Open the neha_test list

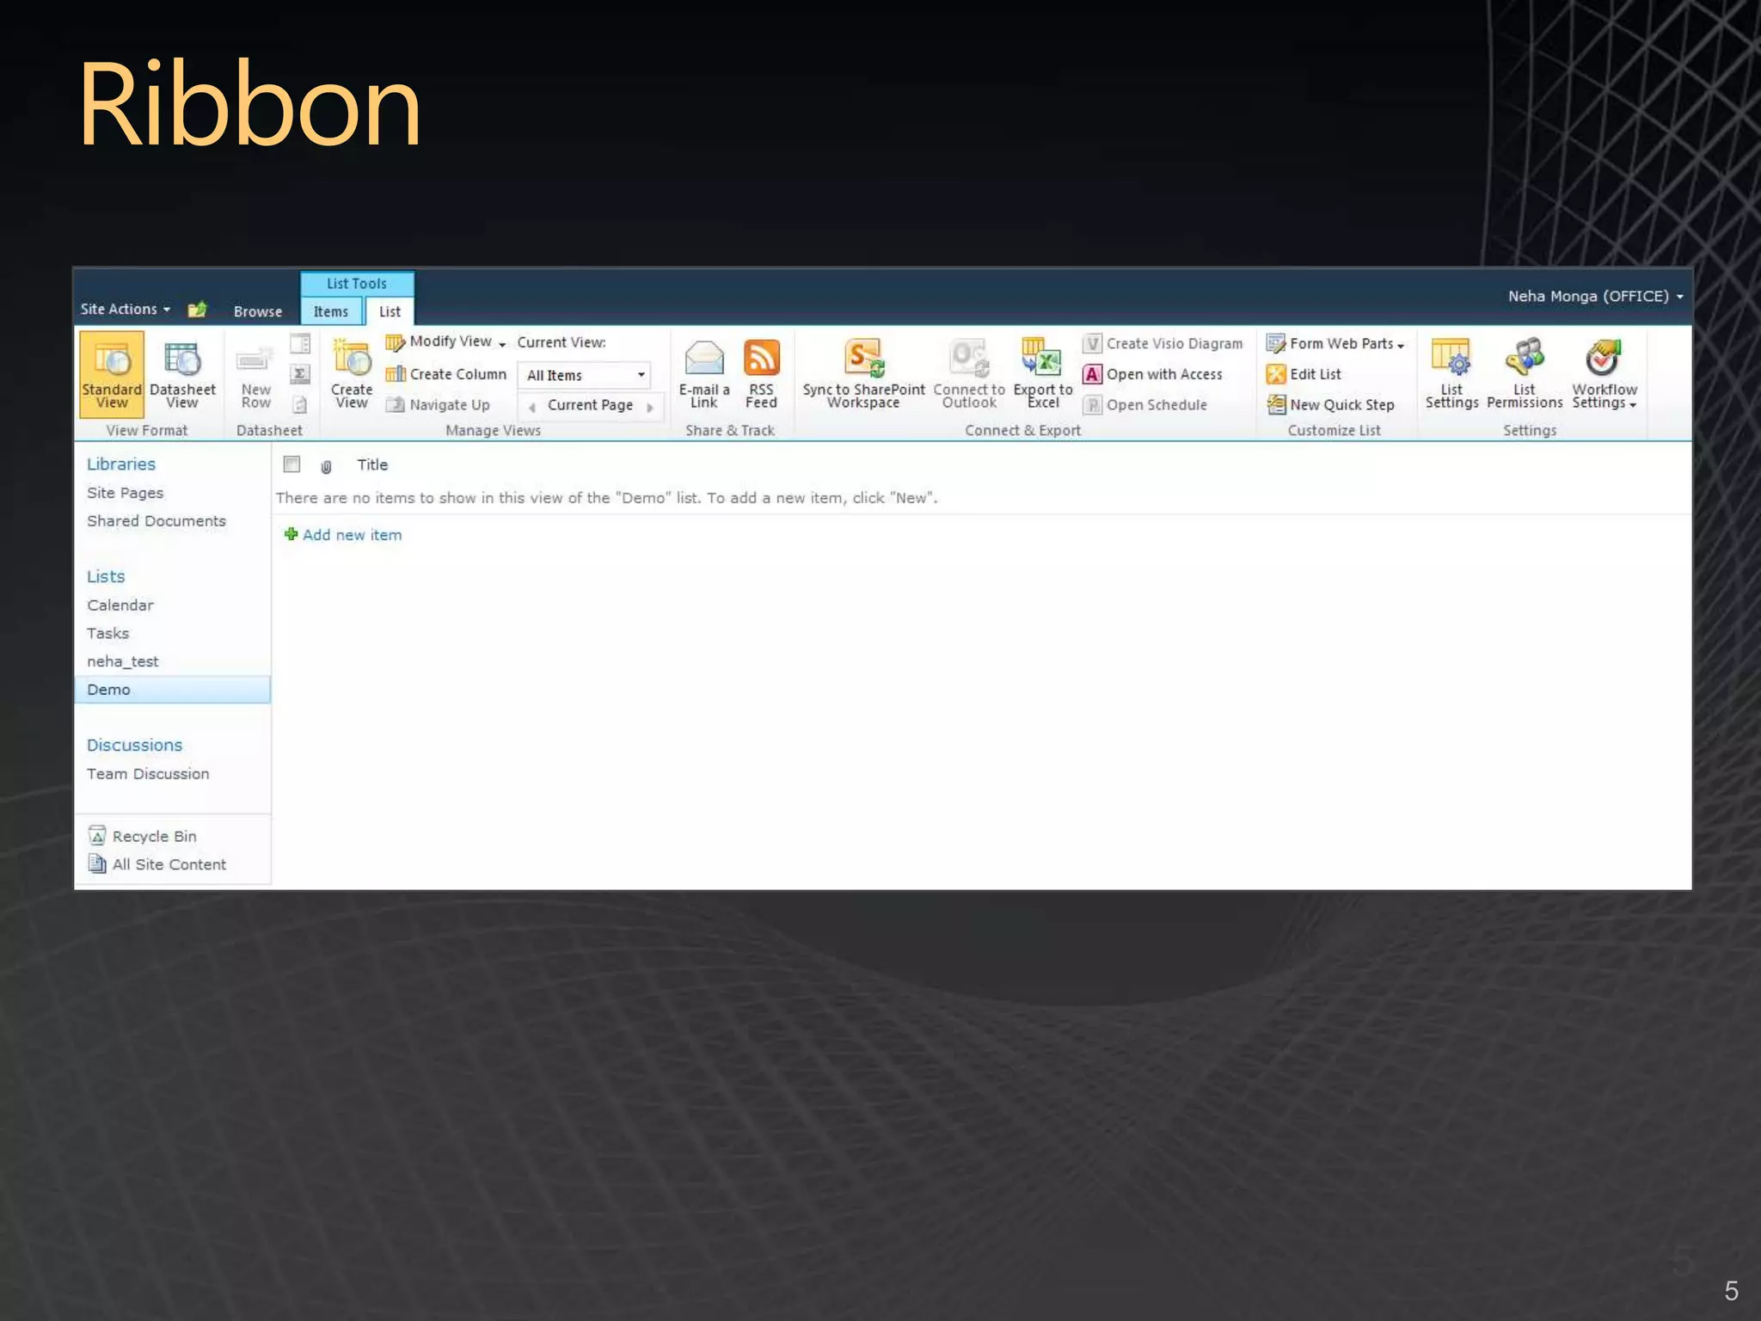(123, 661)
